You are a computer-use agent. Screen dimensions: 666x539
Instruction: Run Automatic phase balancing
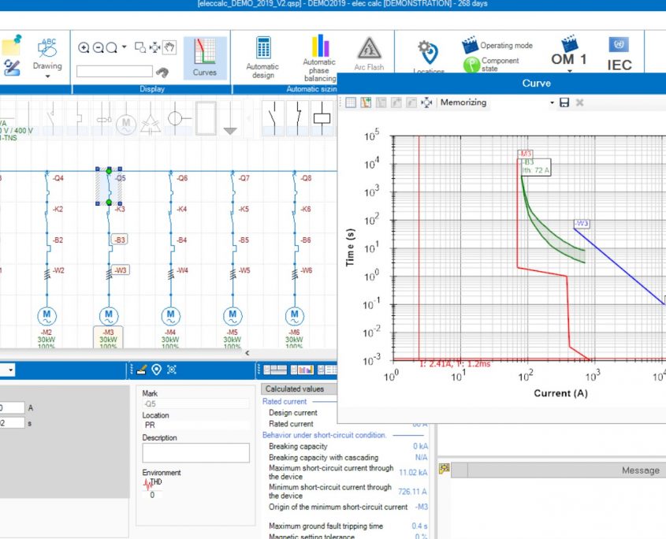pos(319,58)
